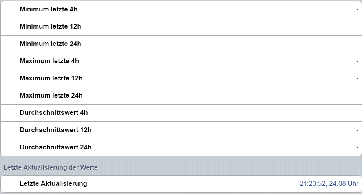Open the 'Durchschnittswert 24h' entry label
The image size is (362, 194).
click(x=55, y=147)
